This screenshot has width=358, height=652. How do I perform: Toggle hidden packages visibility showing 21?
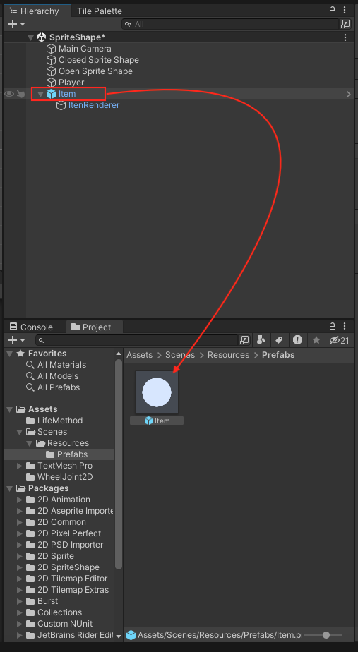tap(339, 340)
